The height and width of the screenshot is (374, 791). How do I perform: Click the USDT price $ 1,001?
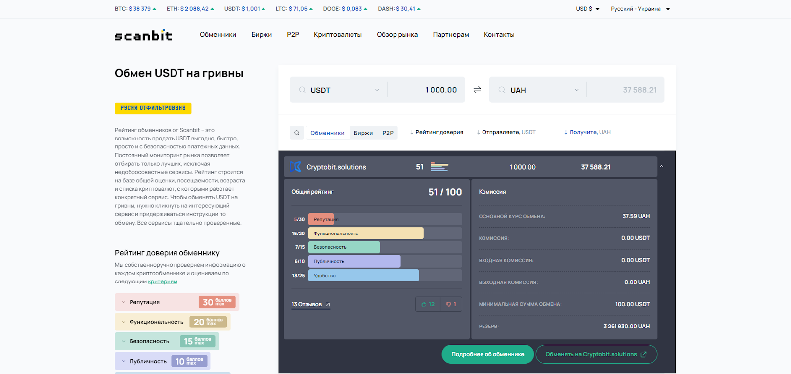pyautogui.click(x=251, y=9)
